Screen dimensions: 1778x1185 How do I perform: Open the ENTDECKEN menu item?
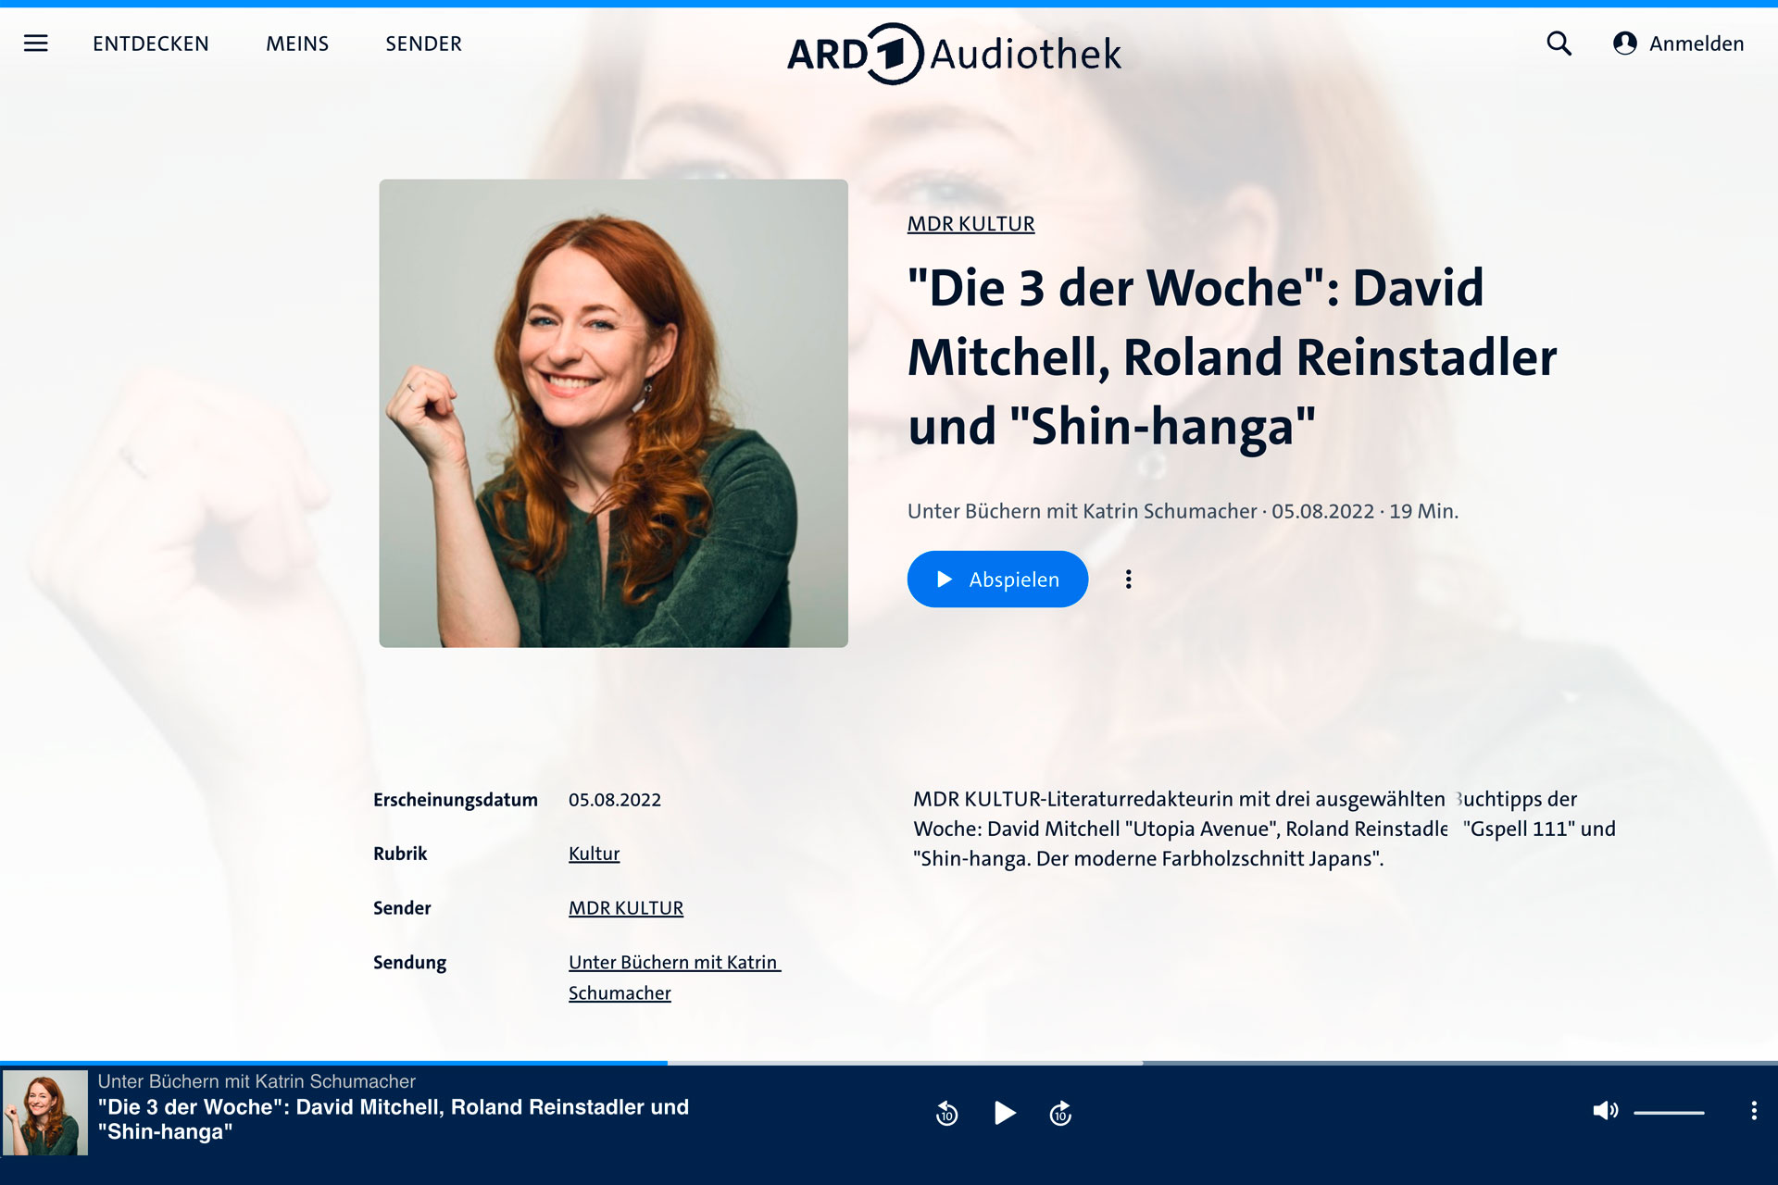151,44
